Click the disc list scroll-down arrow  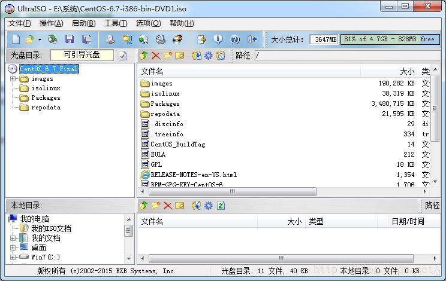click(435, 182)
